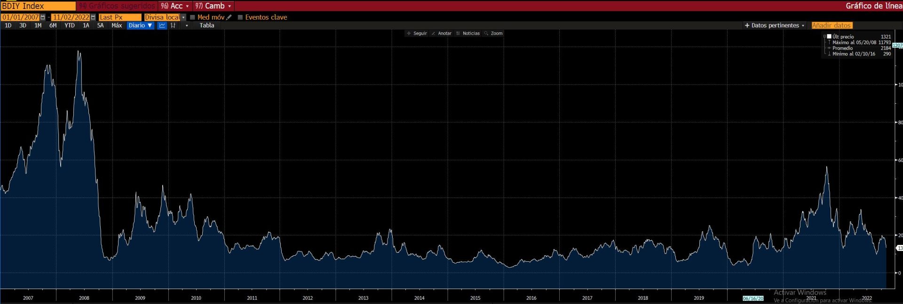The height and width of the screenshot is (304, 903).
Task: Select the Anotar annotation tool
Action: point(441,33)
